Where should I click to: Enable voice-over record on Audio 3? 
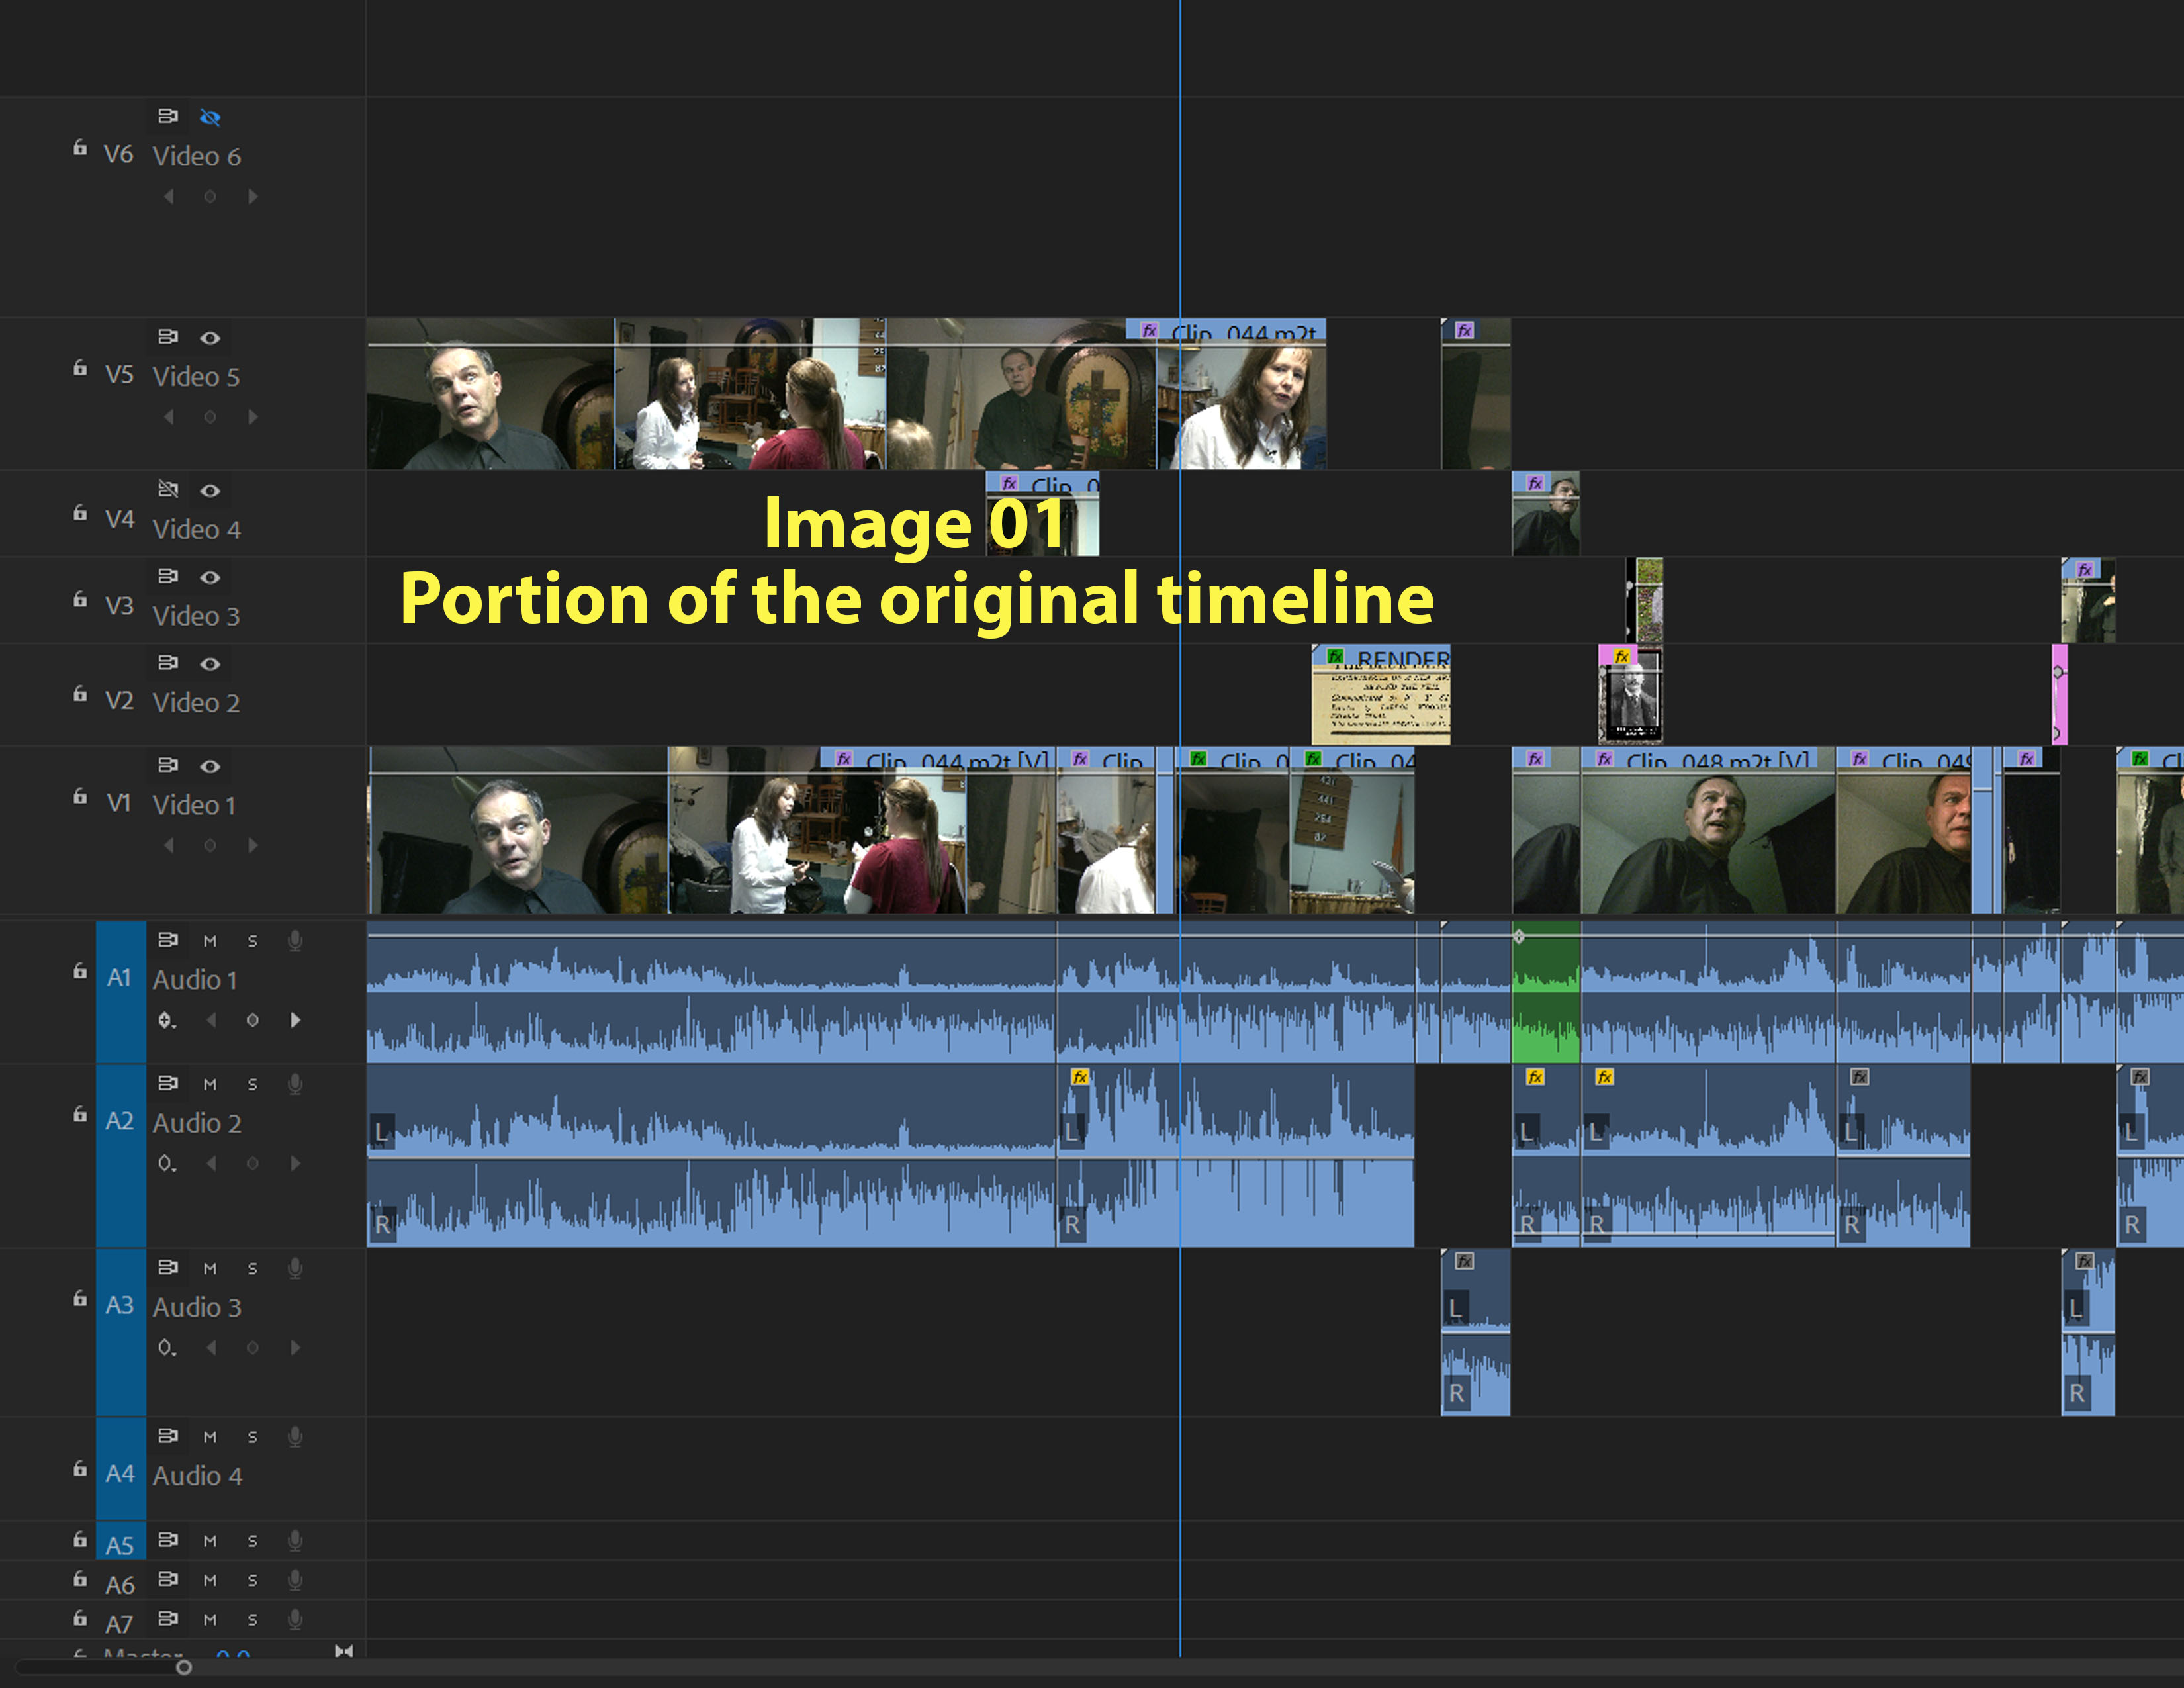pyautogui.click(x=295, y=1268)
